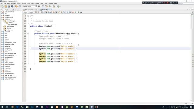Toggle Bookmark icon in editor toolbar
Viewport: 194px width, 109px height.
(x=64, y=12)
